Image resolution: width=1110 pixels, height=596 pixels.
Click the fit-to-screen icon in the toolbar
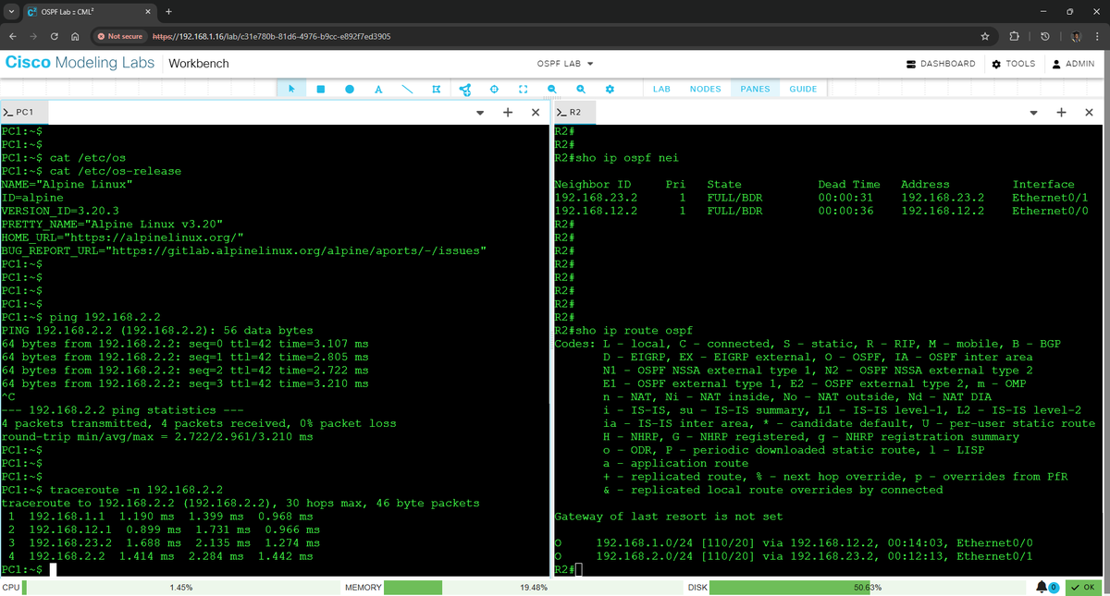coord(523,89)
